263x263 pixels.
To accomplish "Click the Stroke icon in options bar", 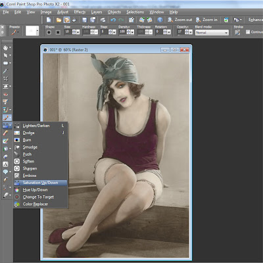I will [237, 32].
